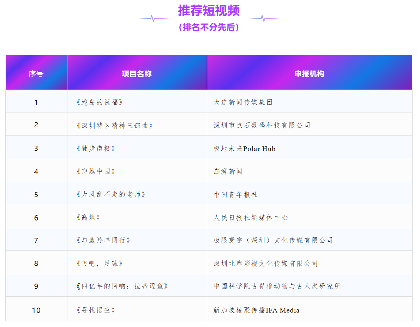Select project 《大风刮不走的老师》
The height and width of the screenshot is (327, 420).
pyautogui.click(x=110, y=194)
